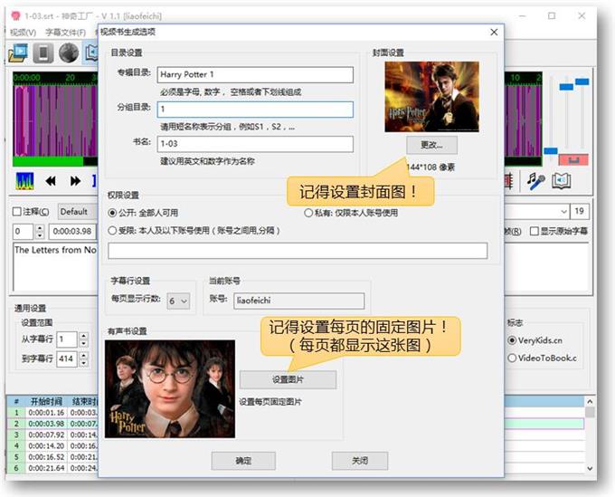Click the 设置图片 button
The width and height of the screenshot is (615, 497).
tap(288, 379)
